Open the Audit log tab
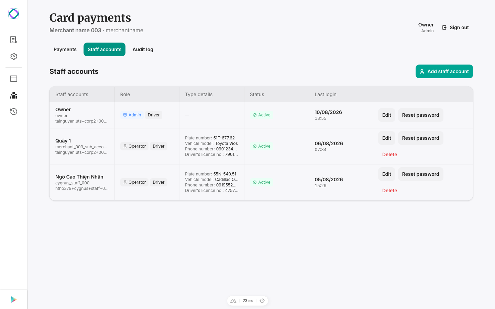Image resolution: width=495 pixels, height=309 pixels. pos(143,49)
